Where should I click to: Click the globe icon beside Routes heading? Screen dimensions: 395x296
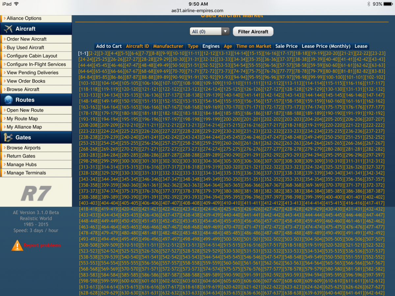pyautogui.click(x=9, y=100)
